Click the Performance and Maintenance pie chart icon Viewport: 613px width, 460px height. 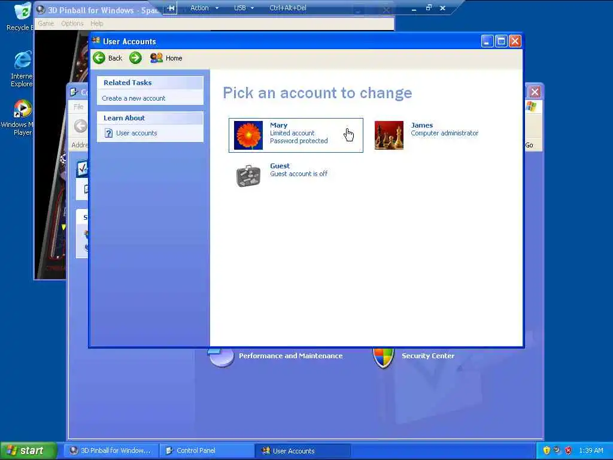(221, 357)
